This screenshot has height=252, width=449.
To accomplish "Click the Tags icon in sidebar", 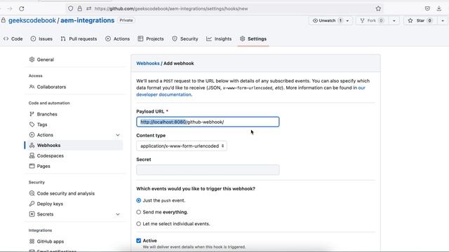I will tap(32, 125).
